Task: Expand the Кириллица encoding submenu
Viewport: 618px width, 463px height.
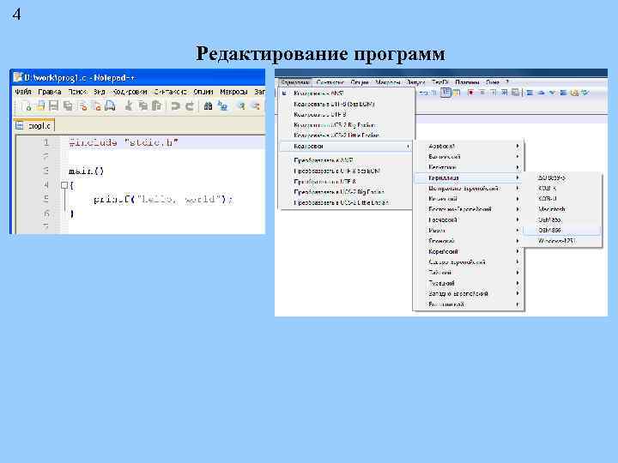Action: pos(469,178)
